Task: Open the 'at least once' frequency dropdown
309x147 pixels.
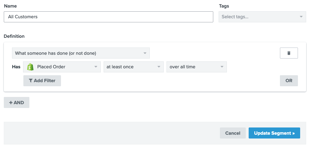Action: (133, 67)
